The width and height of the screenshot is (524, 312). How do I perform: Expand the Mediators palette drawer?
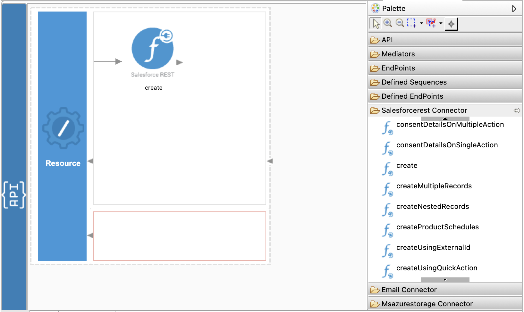(x=445, y=54)
